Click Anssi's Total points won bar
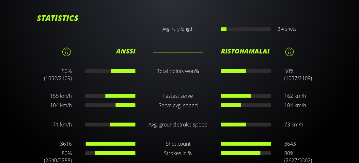 click(110, 71)
